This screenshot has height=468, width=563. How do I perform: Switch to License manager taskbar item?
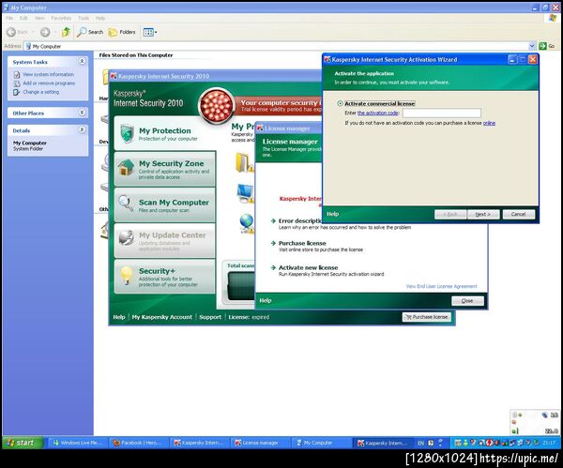[260, 443]
